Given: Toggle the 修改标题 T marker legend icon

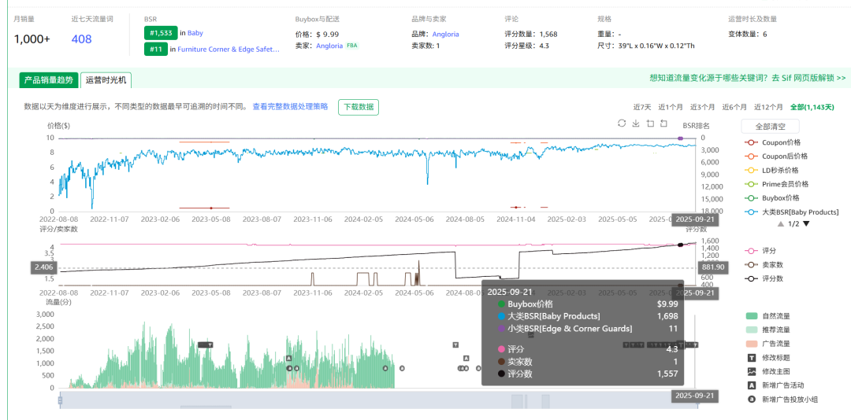Looking at the screenshot, I should pos(752,357).
